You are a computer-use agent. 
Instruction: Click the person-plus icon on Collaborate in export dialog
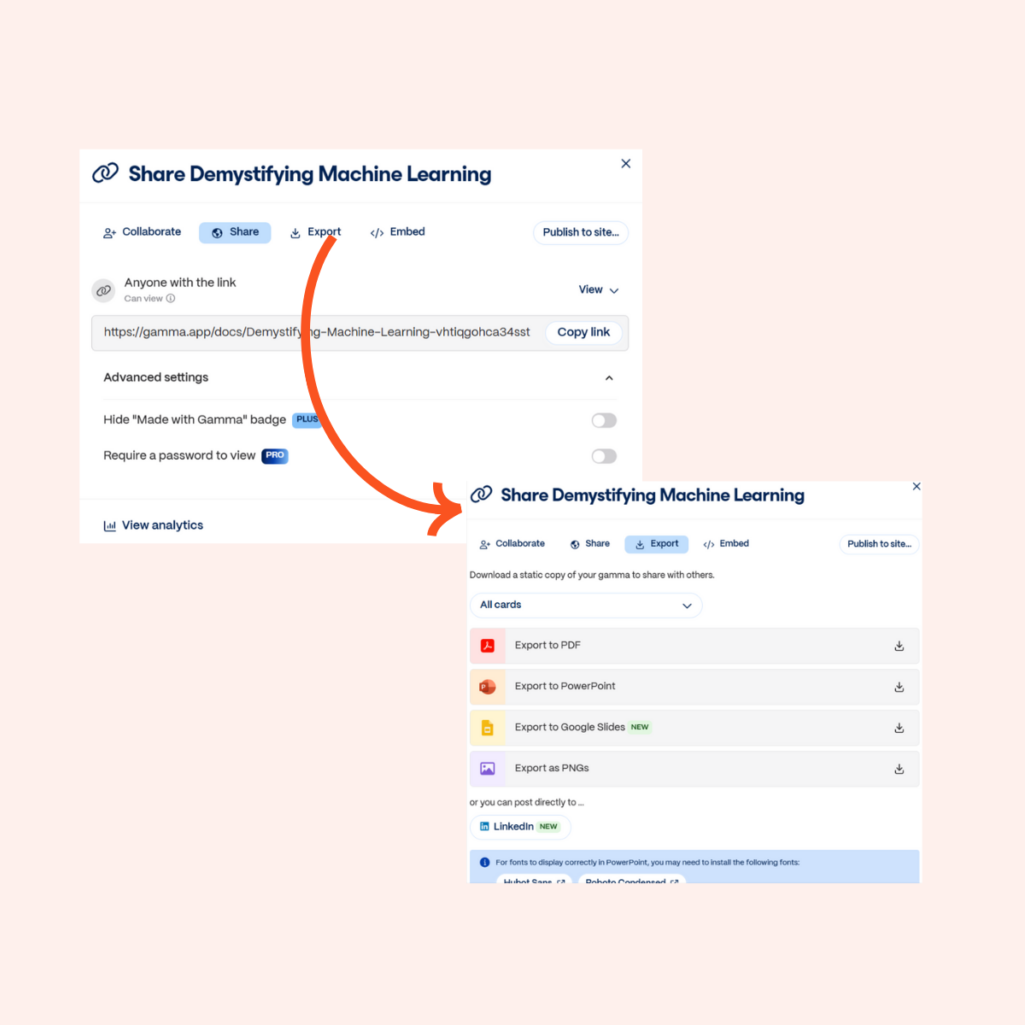tap(485, 545)
